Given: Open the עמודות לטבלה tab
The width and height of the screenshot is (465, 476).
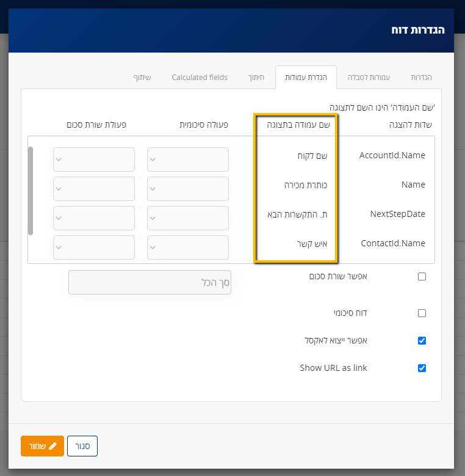Looking at the screenshot, I should coord(369,78).
